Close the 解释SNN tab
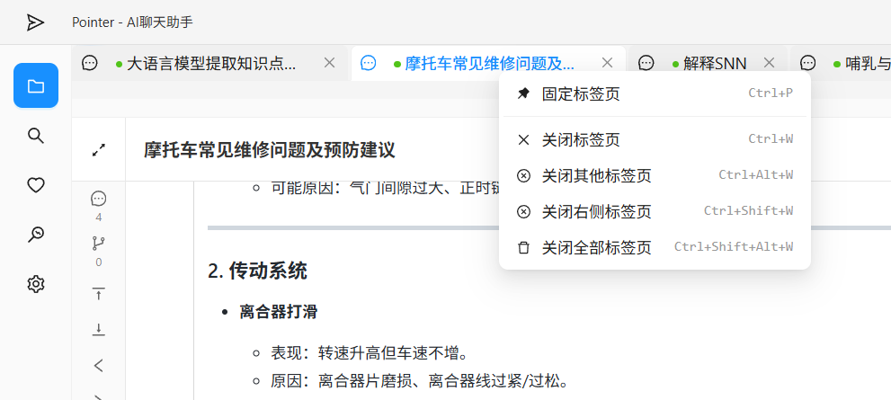This screenshot has width=891, height=400. pos(769,63)
